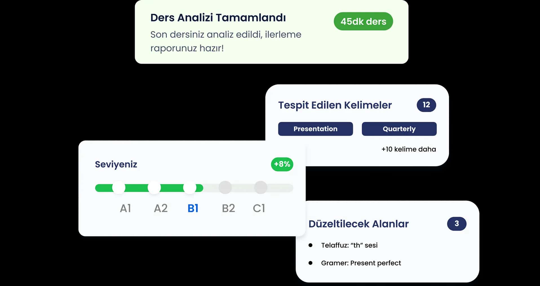The image size is (540, 286).
Task: Click the green 45dk ders badge
Action: point(363,21)
